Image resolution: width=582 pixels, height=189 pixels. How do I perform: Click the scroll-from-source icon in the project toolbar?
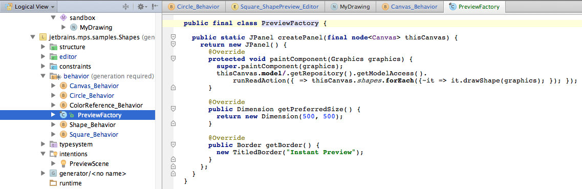click(x=125, y=7)
